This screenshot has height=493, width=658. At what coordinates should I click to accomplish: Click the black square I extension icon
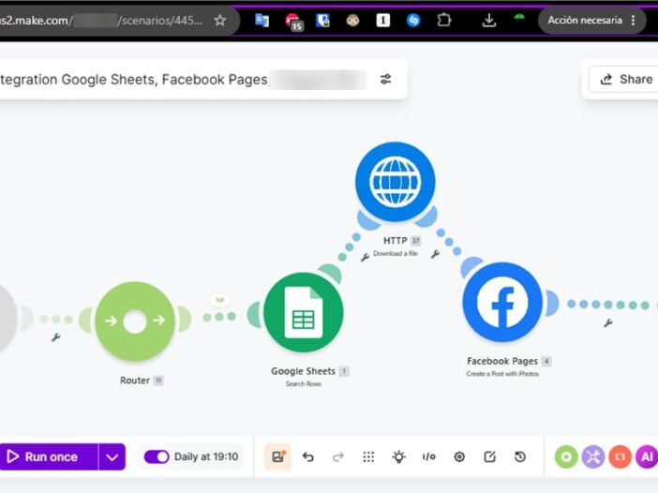(x=383, y=20)
